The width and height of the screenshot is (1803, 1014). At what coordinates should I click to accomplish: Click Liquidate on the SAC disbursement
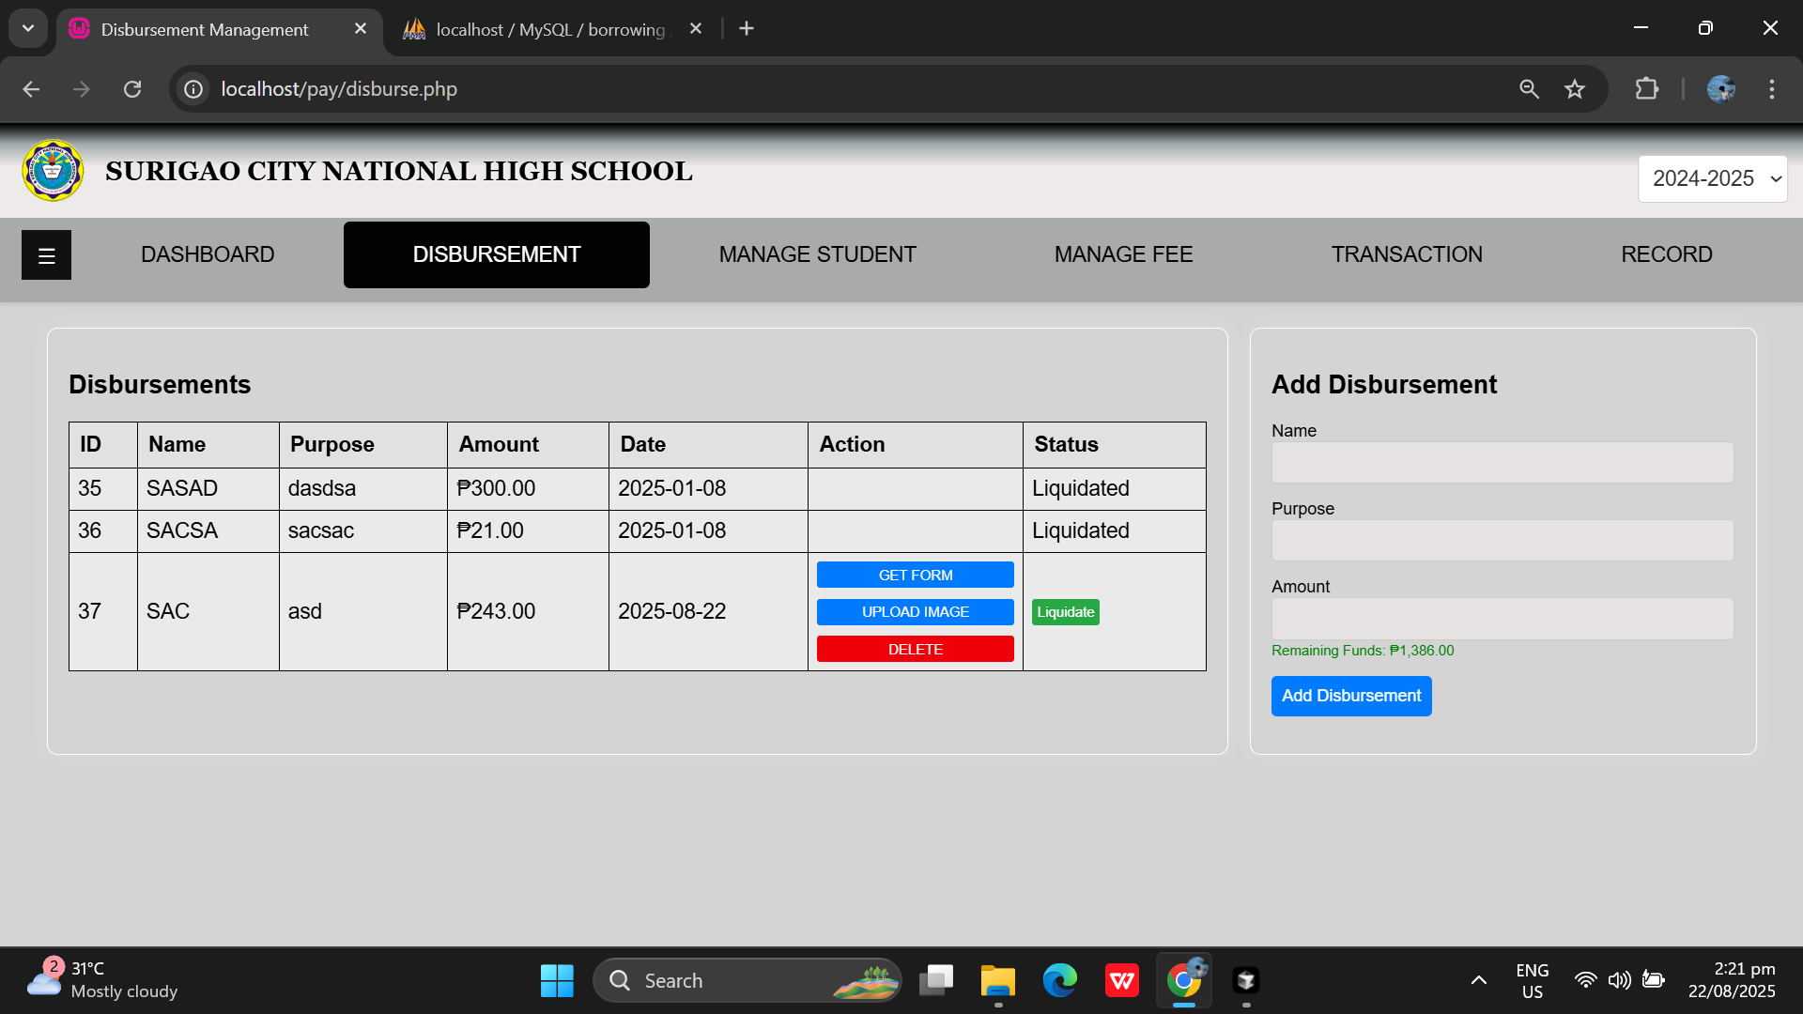point(1065,611)
